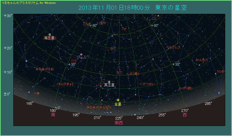The width and height of the screenshot is (232, 136).
Task: Click the 225° azimuth label
Action: point(119,118)
